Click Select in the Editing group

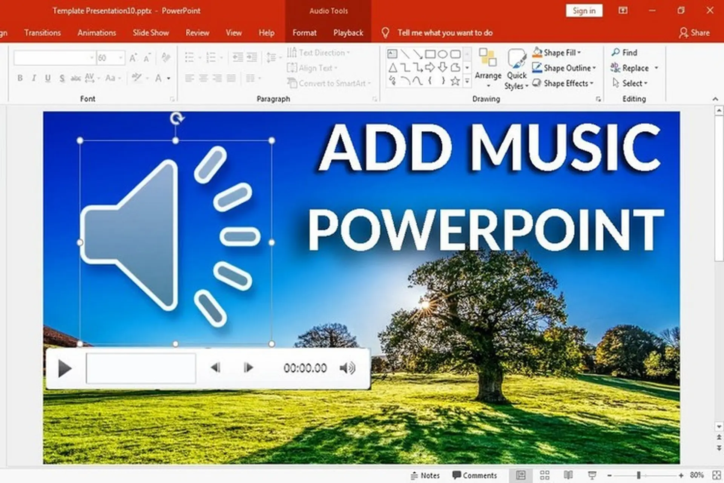[631, 83]
